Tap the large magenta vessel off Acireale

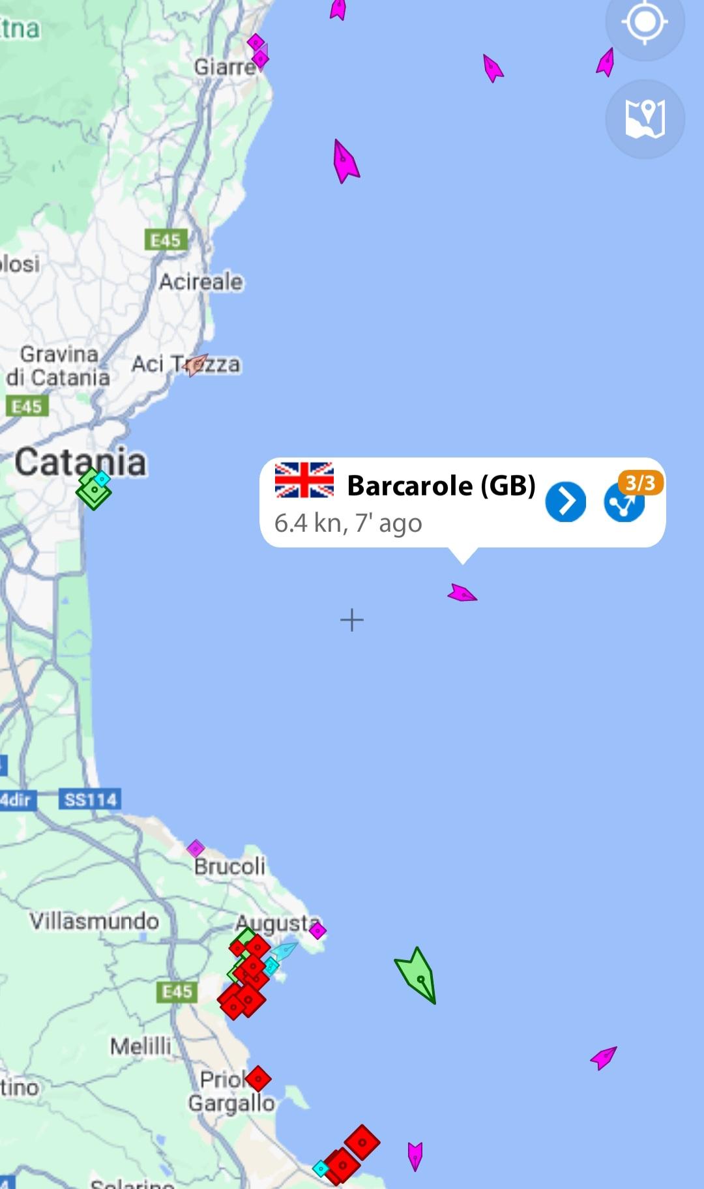pos(345,161)
